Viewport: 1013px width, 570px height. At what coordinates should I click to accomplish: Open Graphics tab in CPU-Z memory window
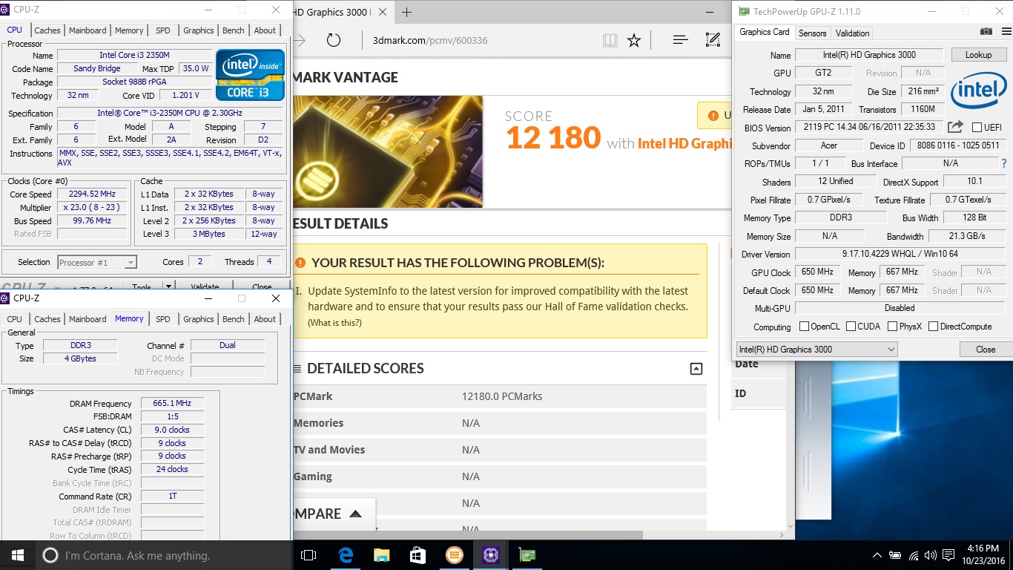(199, 319)
